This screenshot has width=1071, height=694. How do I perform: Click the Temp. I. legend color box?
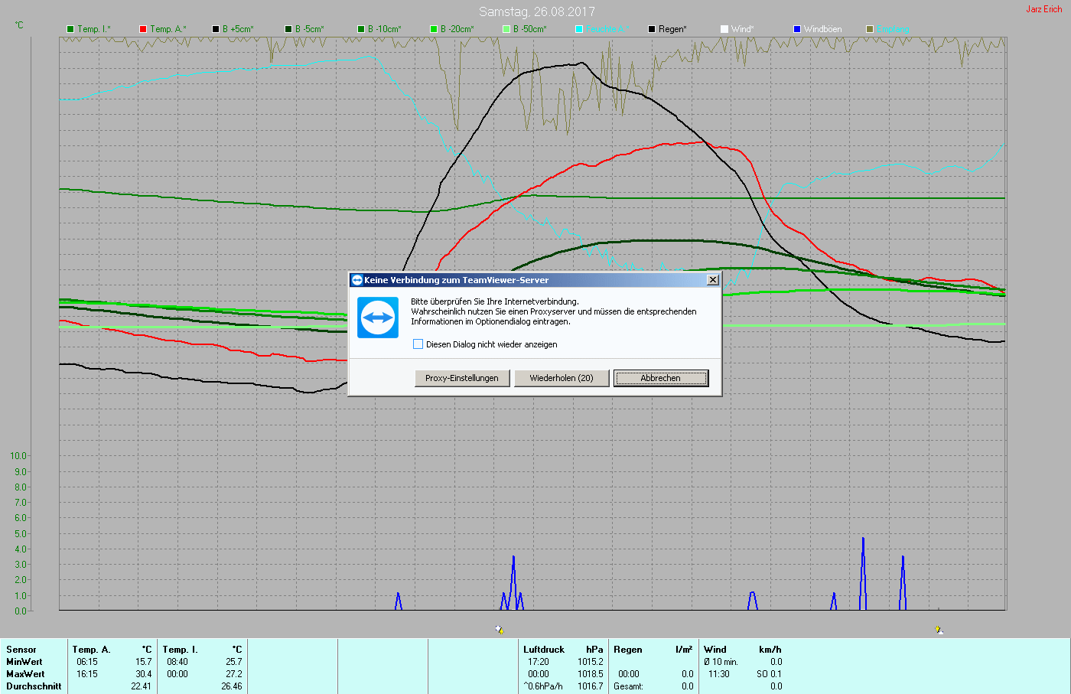pos(70,29)
